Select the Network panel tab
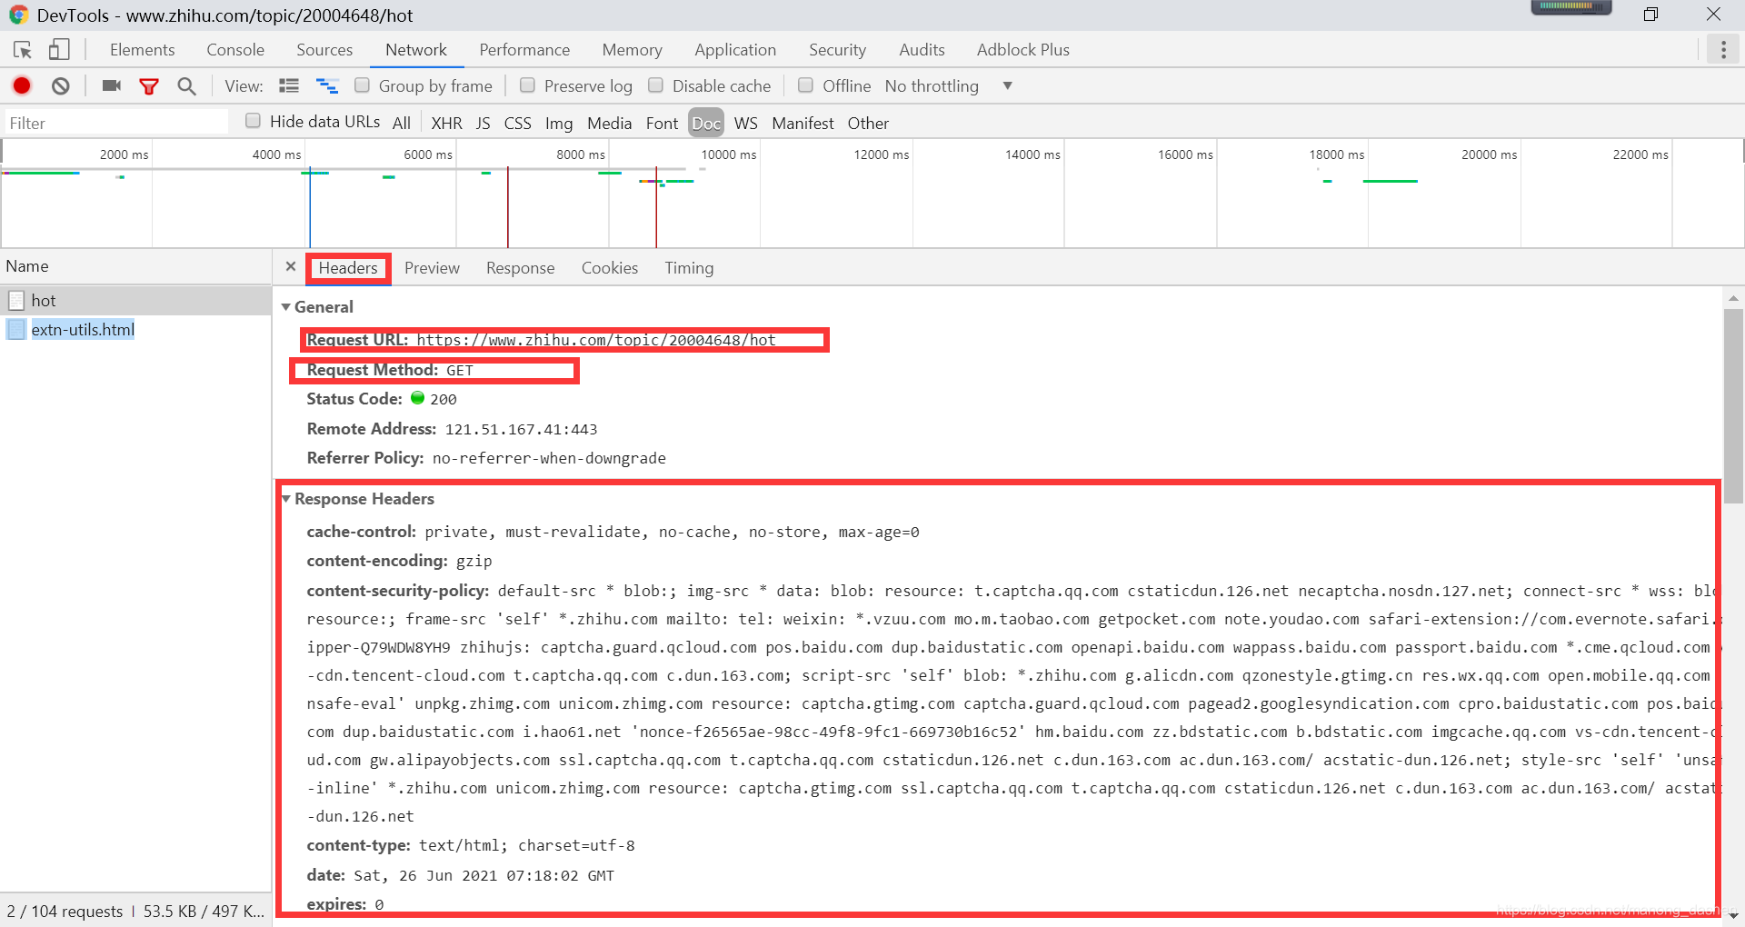 tap(416, 50)
